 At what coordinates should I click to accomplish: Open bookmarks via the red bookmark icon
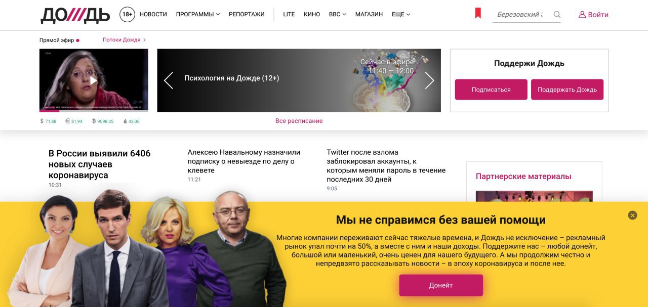click(478, 14)
